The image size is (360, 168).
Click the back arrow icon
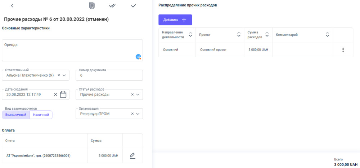[12, 6]
